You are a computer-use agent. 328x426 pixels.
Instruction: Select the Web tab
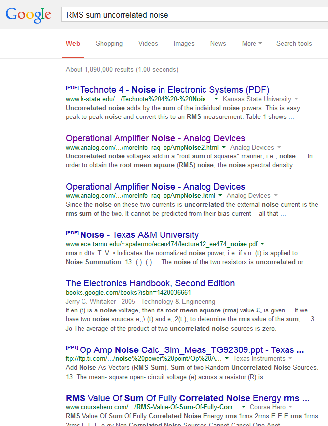click(73, 44)
